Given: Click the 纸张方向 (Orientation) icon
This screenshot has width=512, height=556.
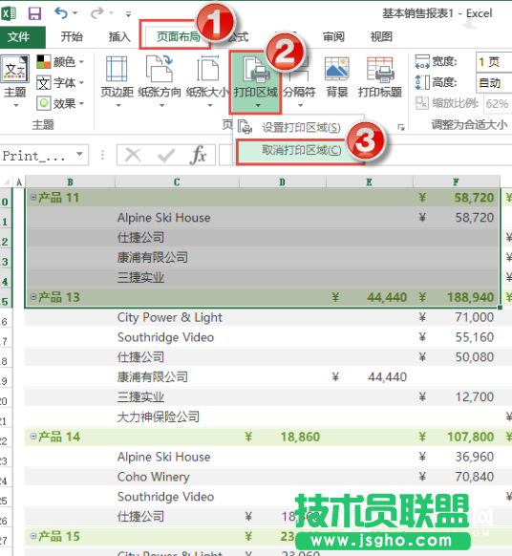Looking at the screenshot, I should coord(160,69).
